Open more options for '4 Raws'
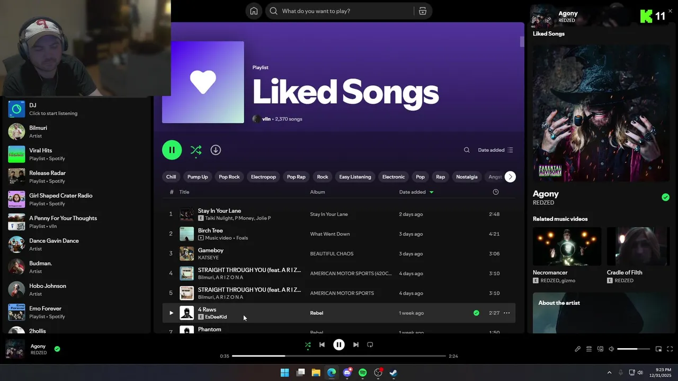The image size is (678, 381). [x=507, y=313]
